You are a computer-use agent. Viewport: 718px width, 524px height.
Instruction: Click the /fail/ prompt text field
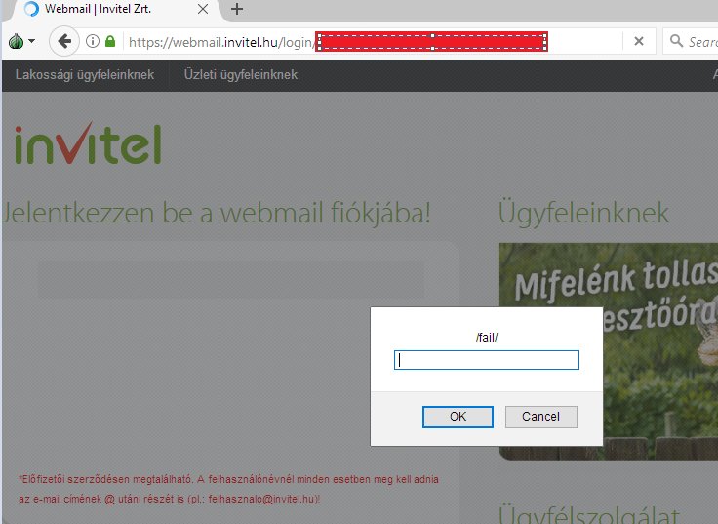click(x=486, y=360)
